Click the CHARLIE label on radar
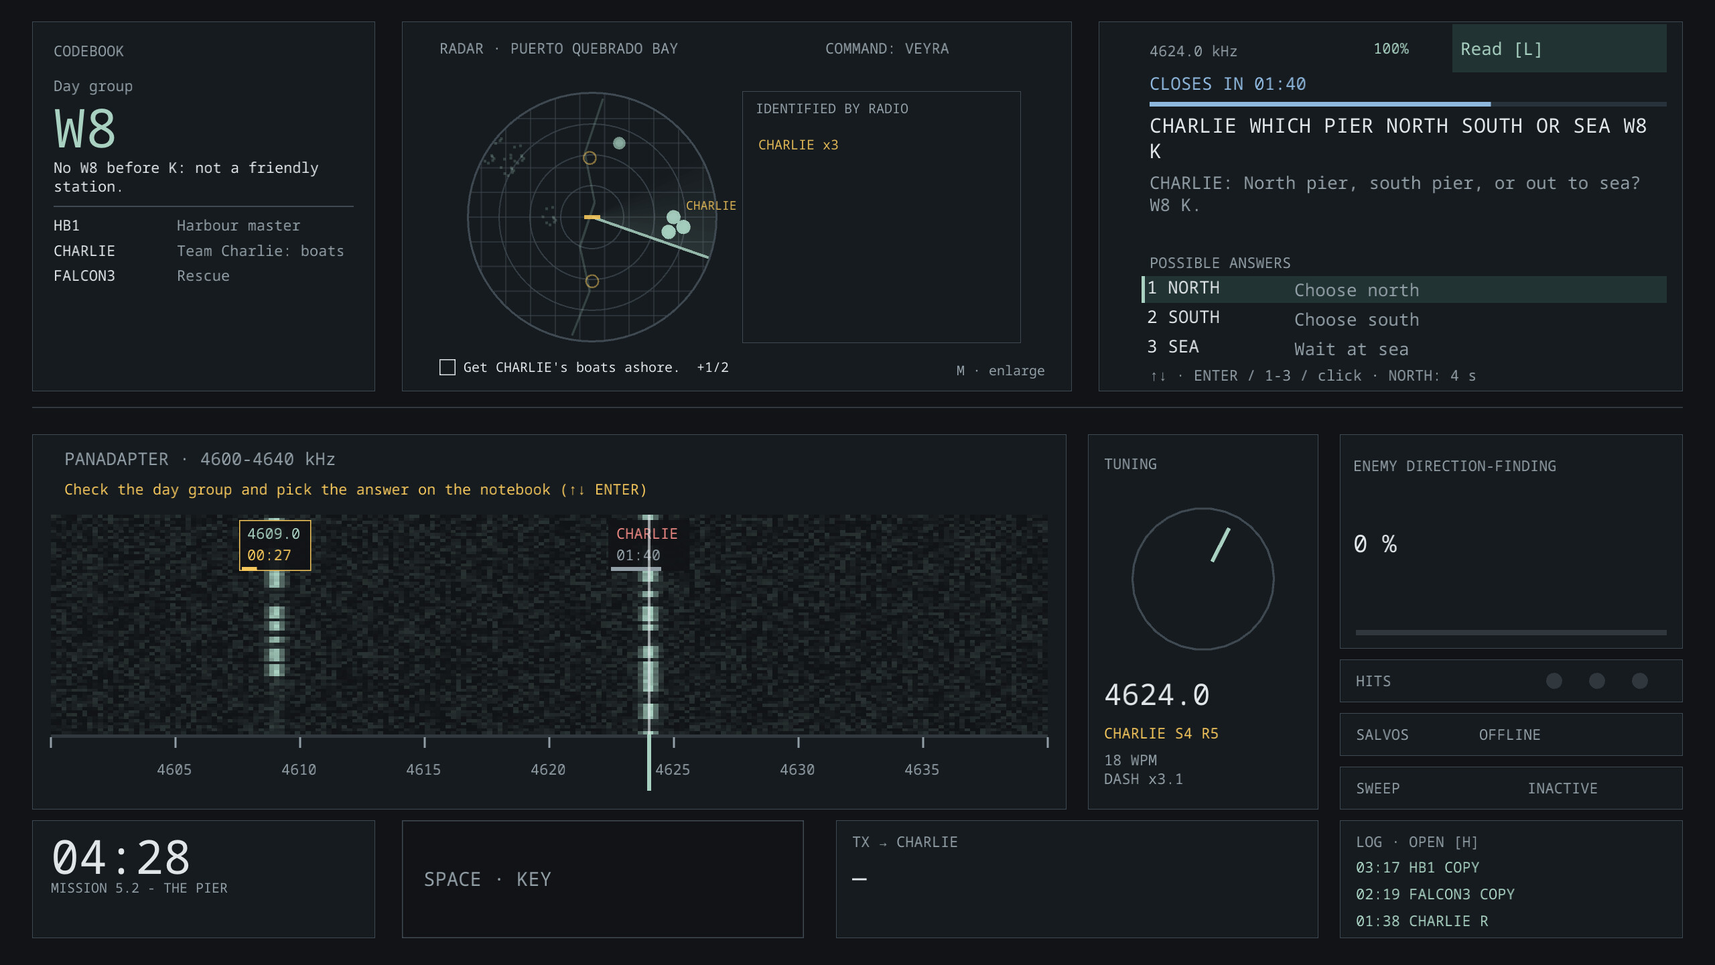This screenshot has width=1715, height=965. [711, 205]
